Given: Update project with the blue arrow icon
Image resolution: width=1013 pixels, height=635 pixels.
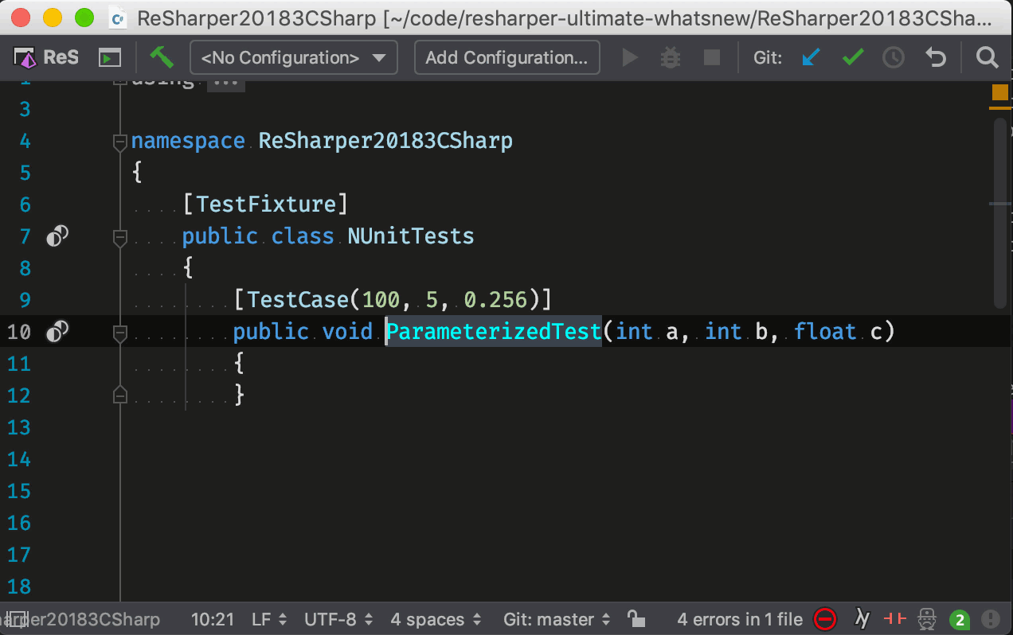Looking at the screenshot, I should [811, 56].
